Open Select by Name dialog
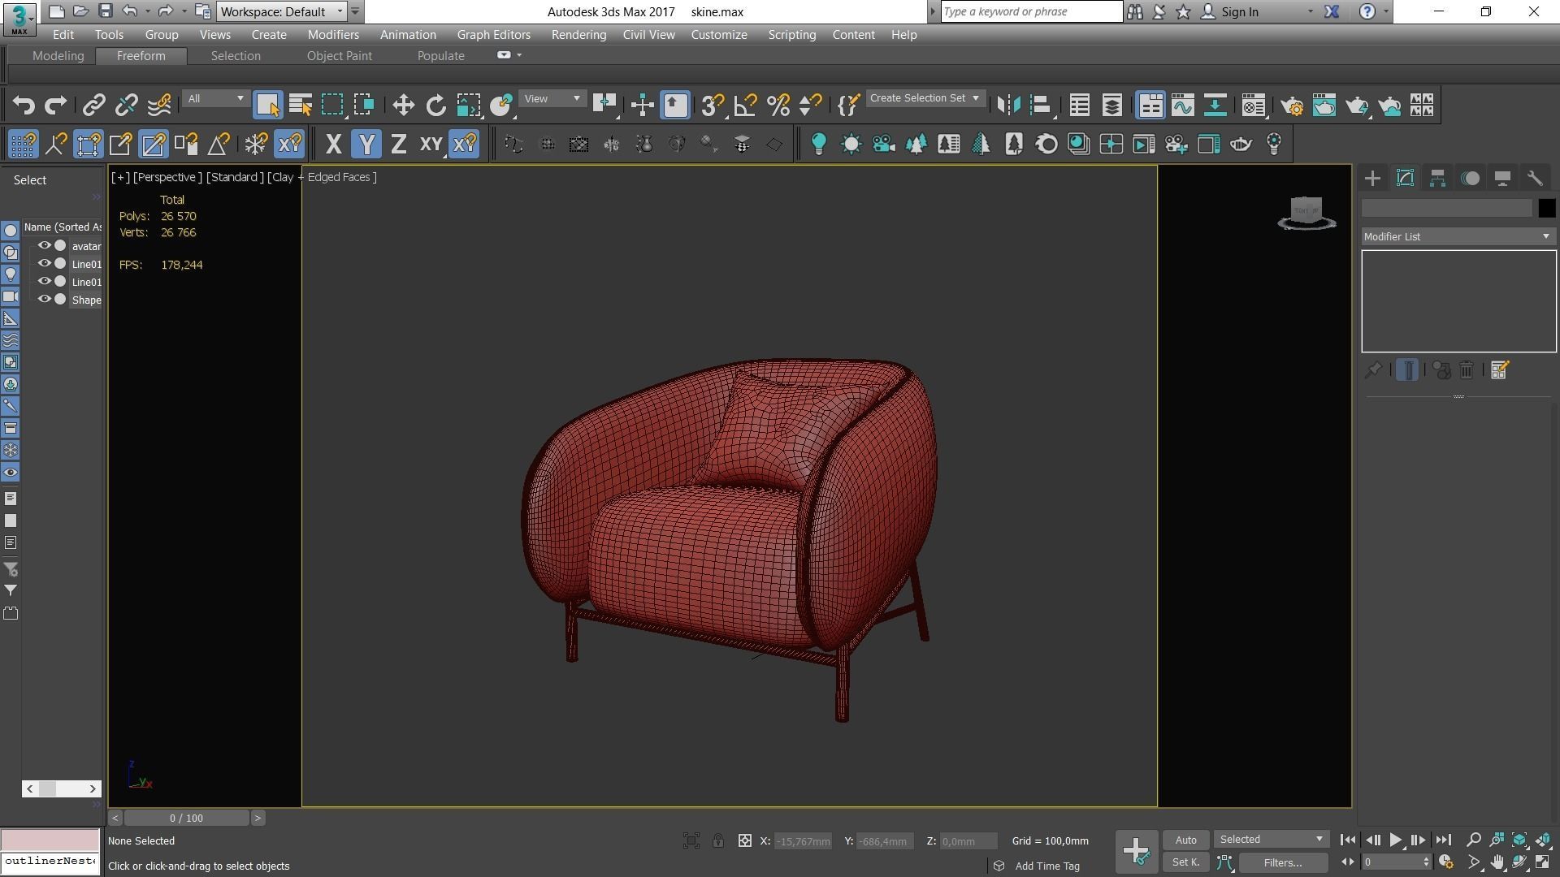The height and width of the screenshot is (877, 1560). pyautogui.click(x=300, y=106)
